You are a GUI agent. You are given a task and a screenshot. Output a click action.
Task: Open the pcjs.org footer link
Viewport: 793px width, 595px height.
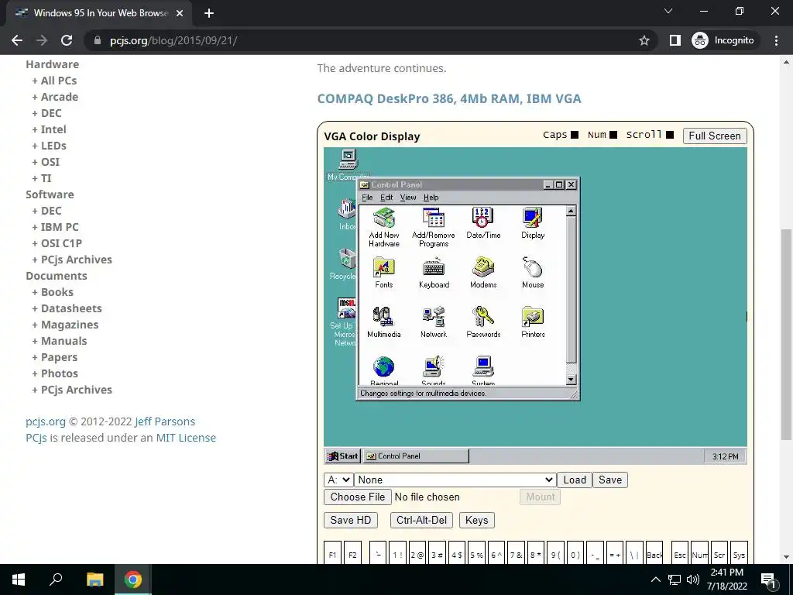pyautogui.click(x=46, y=421)
